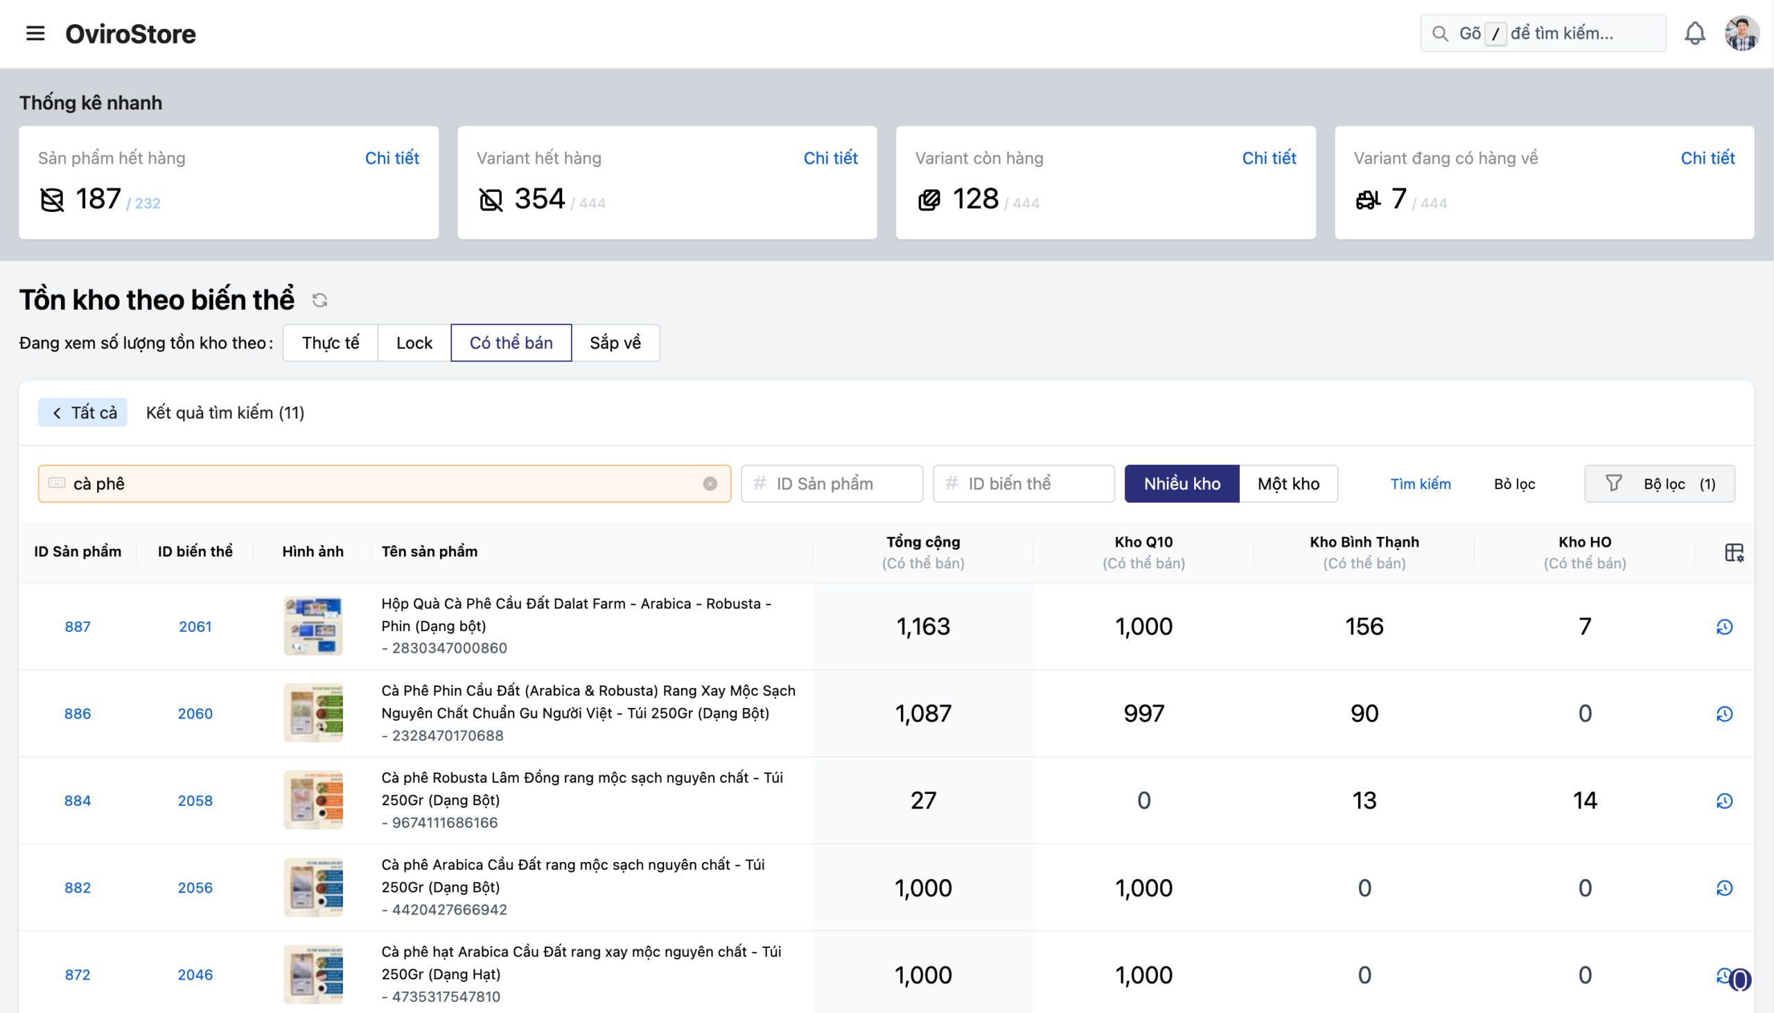View stock history for variant 2061
Screen dimensions: 1774x1013
click(1724, 627)
